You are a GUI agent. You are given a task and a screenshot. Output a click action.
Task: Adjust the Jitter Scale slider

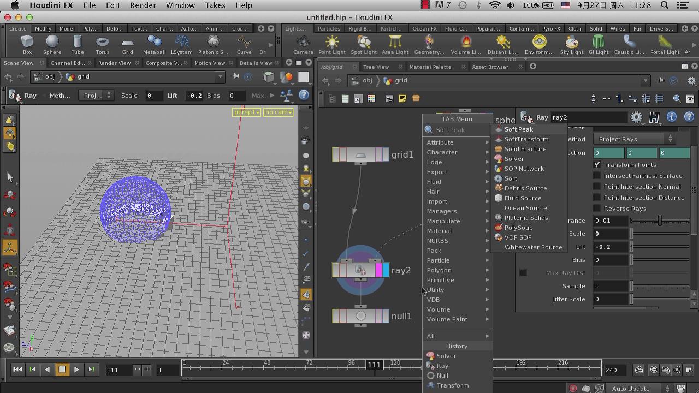pos(660,299)
